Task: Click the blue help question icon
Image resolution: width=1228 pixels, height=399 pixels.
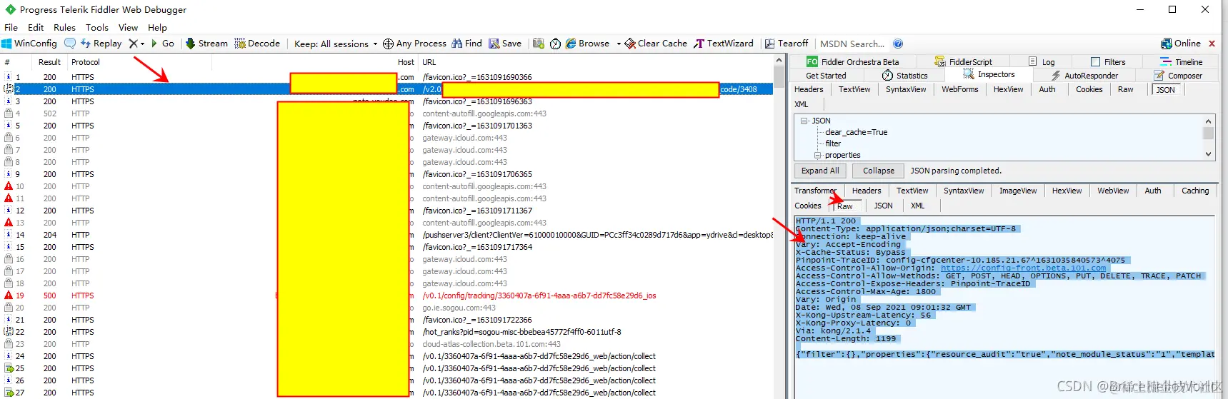Action: (x=898, y=44)
